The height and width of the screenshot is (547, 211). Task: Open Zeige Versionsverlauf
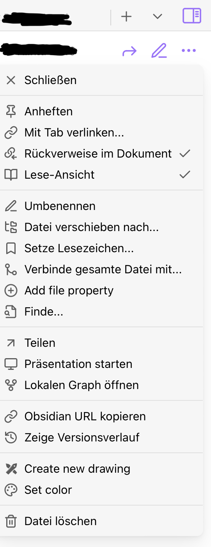101,438
